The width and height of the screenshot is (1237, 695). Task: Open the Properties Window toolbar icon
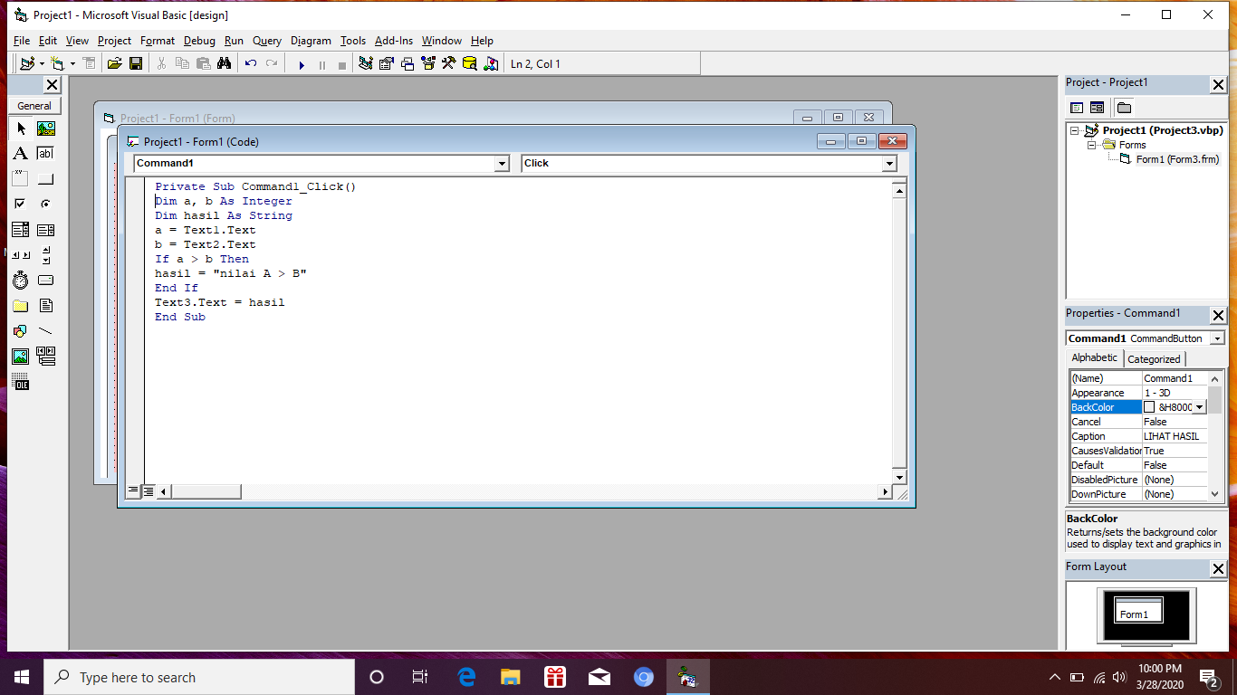tap(387, 63)
